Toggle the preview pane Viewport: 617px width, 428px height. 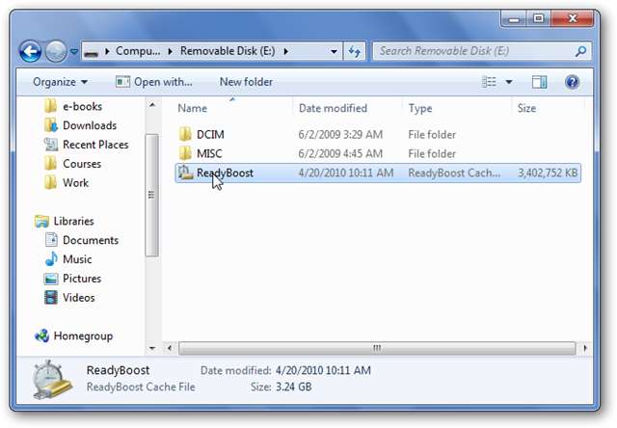pyautogui.click(x=540, y=82)
